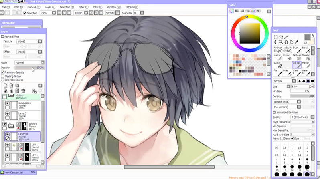
Task: Toggle Press Dens checkbox
Action: coord(282,139)
